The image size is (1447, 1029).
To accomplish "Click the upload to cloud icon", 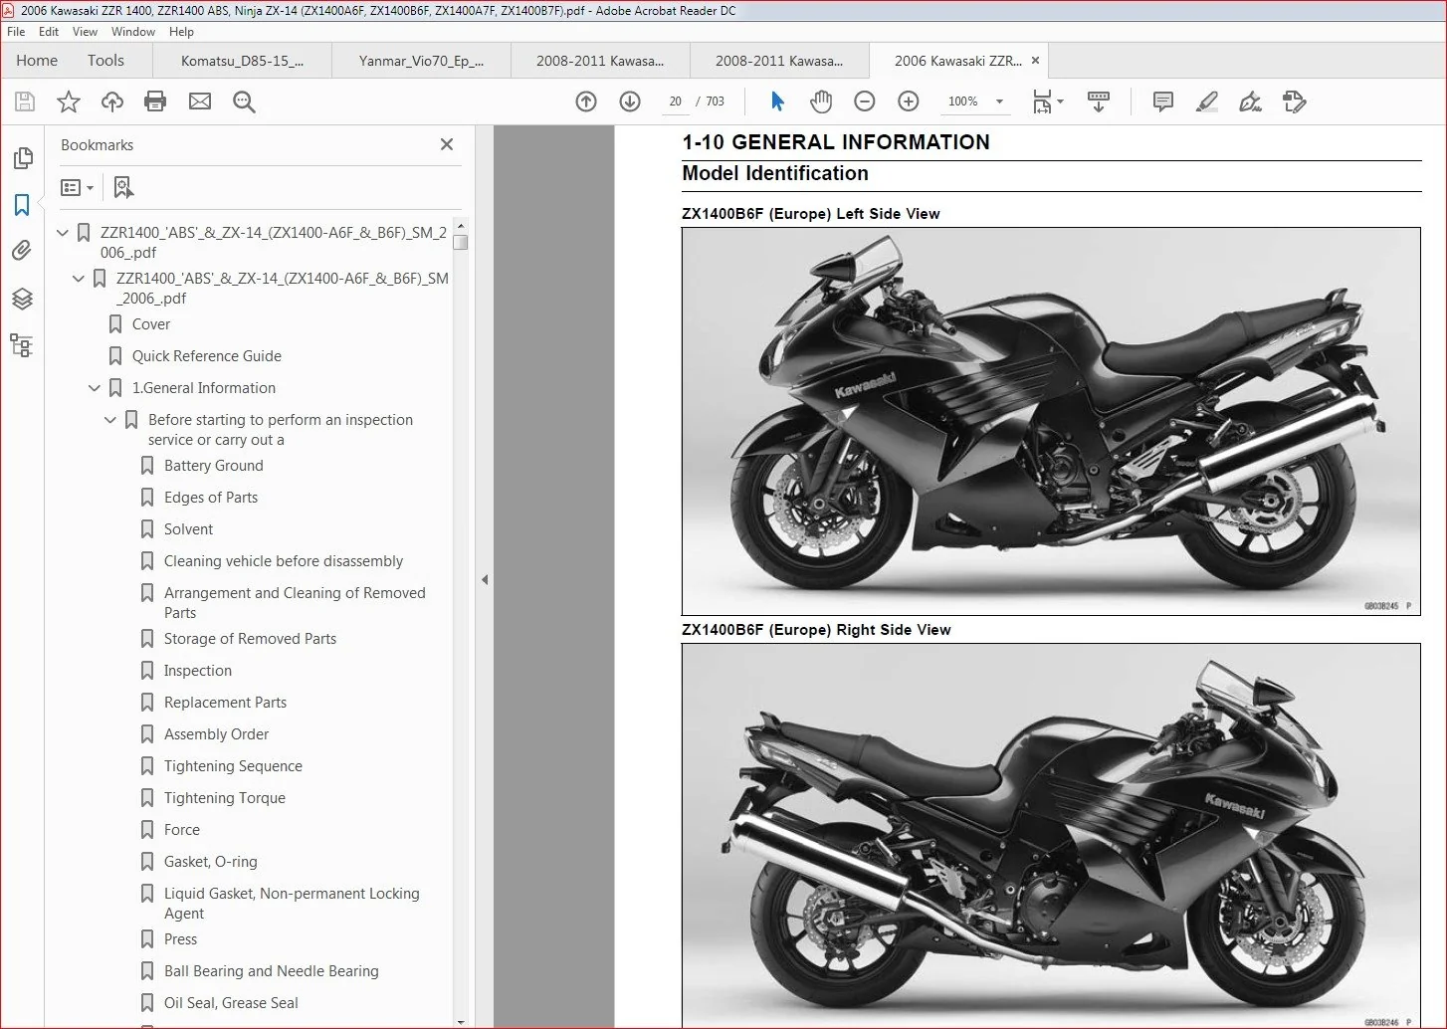I will click(x=112, y=102).
